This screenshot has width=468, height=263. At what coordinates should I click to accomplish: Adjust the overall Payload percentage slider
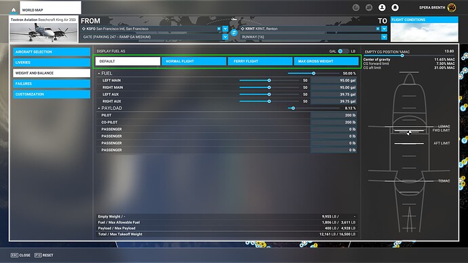point(293,108)
